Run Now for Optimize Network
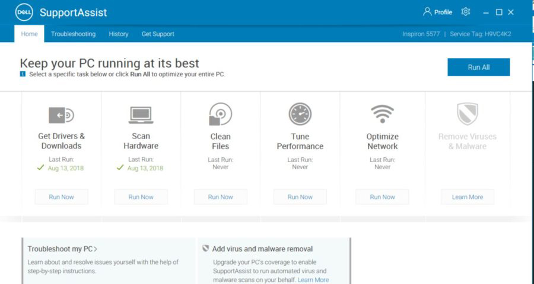 point(383,197)
